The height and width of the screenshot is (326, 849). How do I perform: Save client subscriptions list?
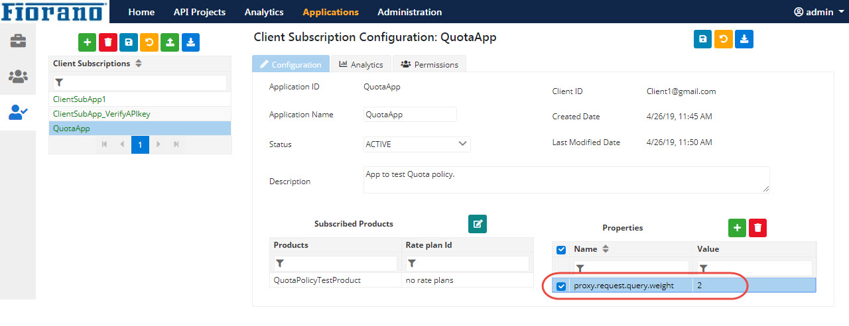129,42
